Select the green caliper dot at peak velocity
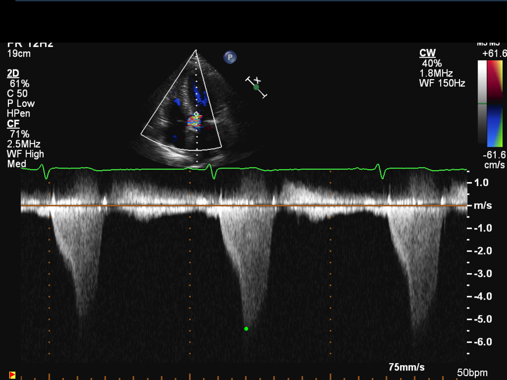507x380 pixels. pyautogui.click(x=246, y=329)
